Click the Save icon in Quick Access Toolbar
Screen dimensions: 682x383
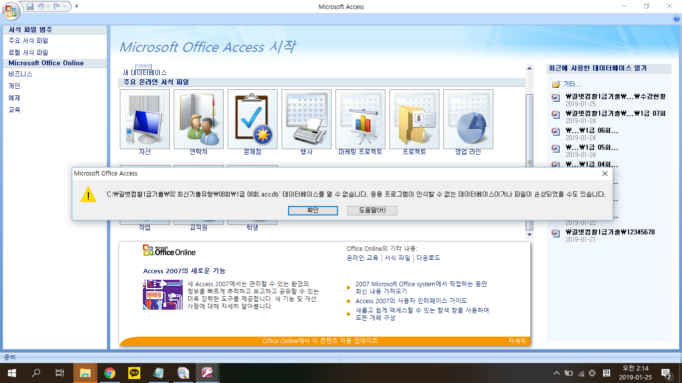pyautogui.click(x=30, y=6)
